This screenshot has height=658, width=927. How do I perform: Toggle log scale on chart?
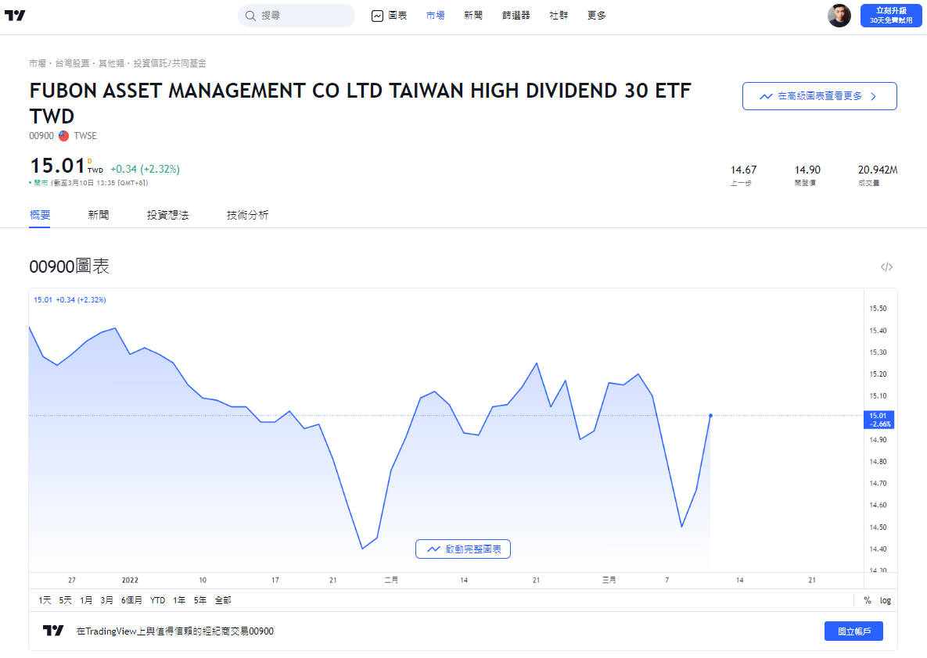(x=885, y=600)
